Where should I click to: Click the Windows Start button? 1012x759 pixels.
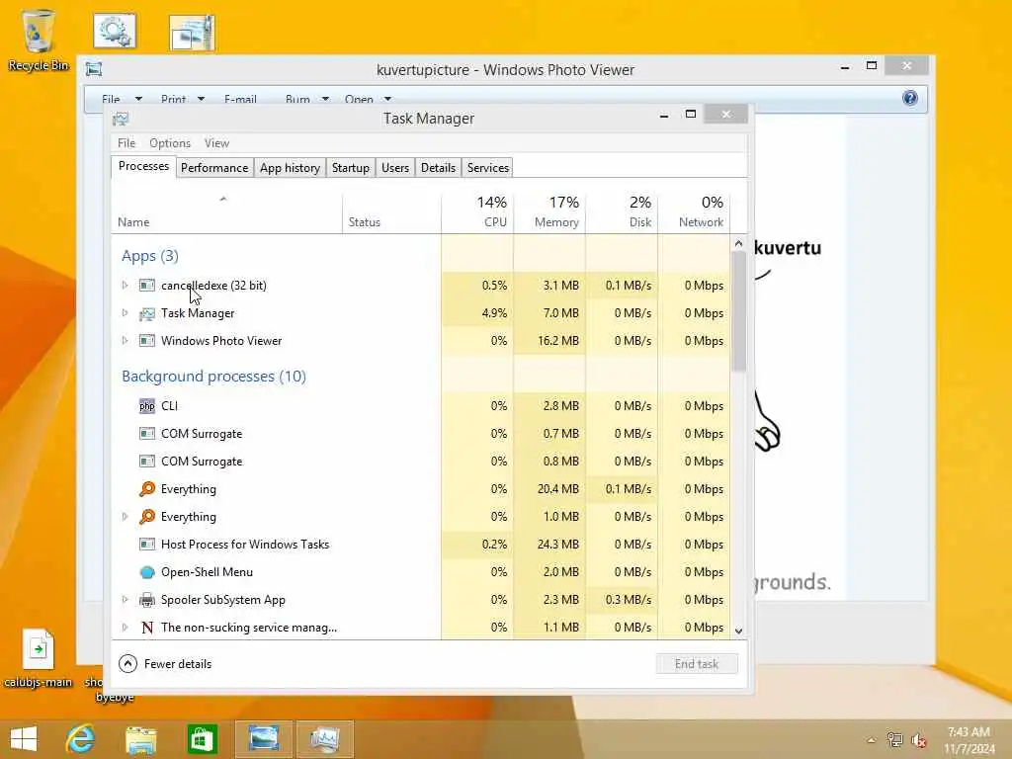tap(24, 739)
